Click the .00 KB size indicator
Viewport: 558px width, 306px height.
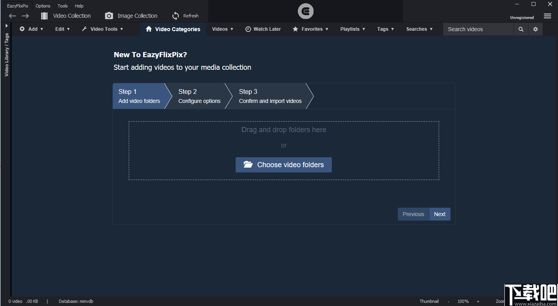tap(32, 301)
